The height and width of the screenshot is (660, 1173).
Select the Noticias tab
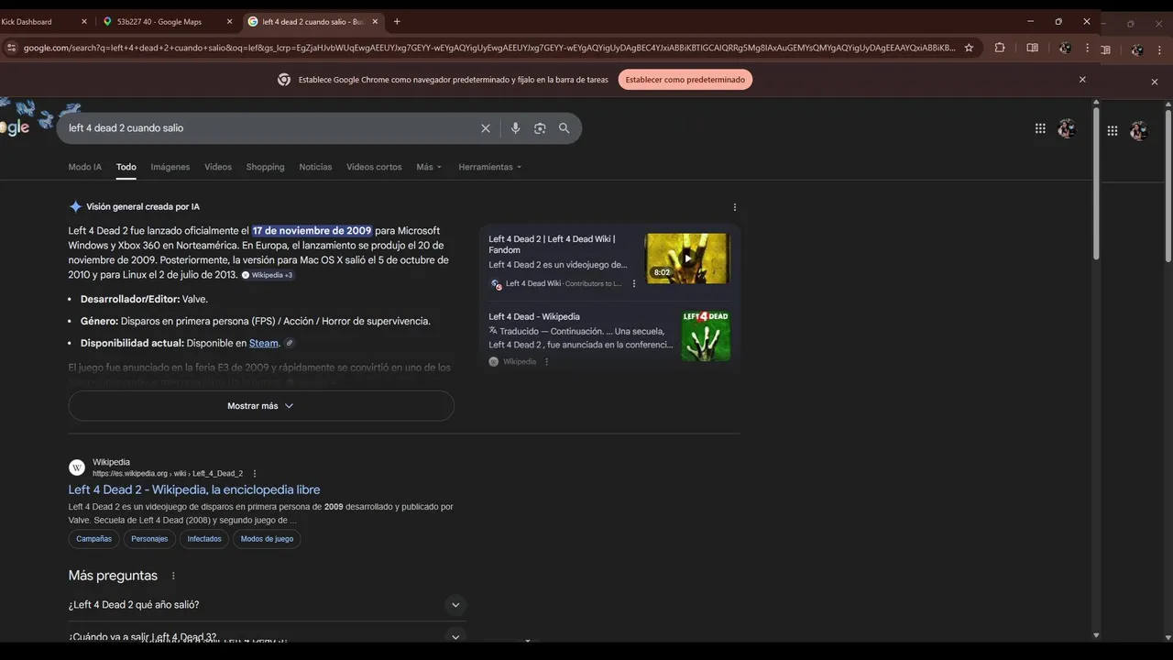(x=315, y=167)
